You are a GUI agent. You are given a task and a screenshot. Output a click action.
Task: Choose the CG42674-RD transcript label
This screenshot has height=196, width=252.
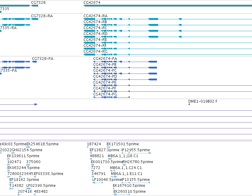pyautogui.click(x=95, y=34)
